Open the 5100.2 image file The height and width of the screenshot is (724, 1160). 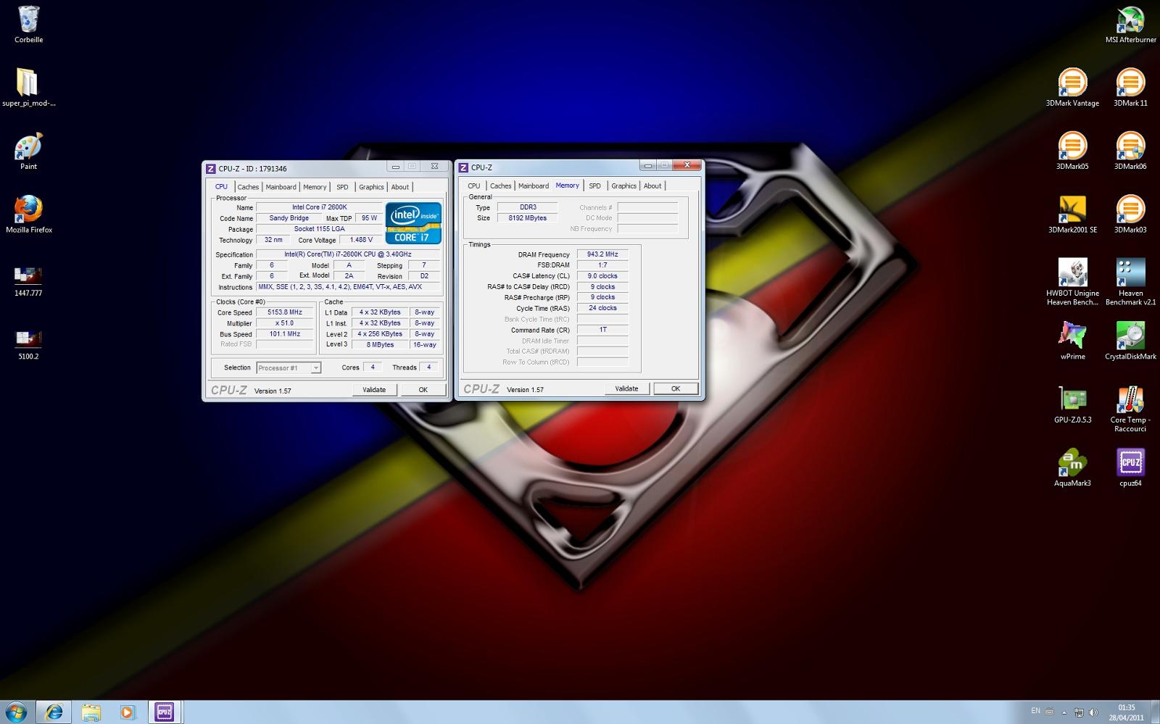click(x=28, y=344)
